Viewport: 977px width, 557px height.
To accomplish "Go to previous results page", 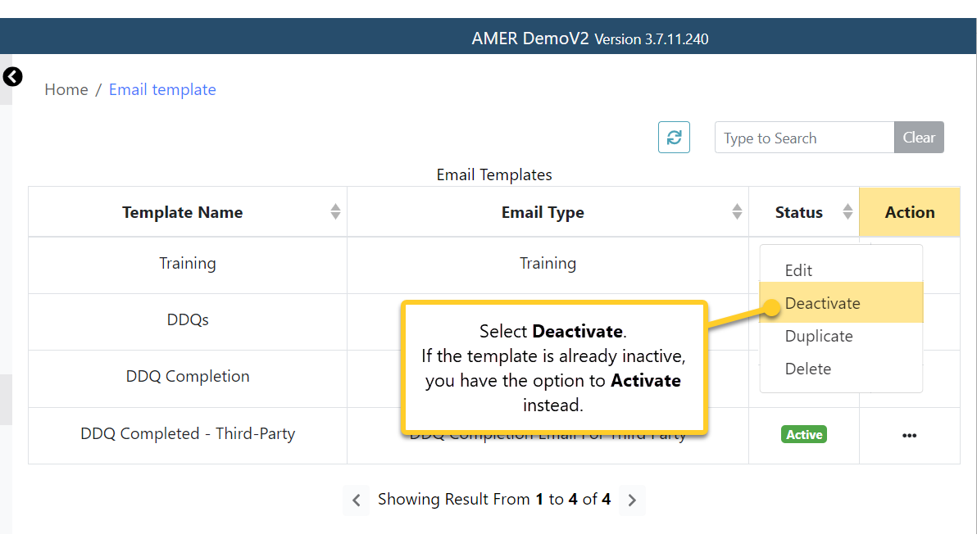I will pyautogui.click(x=357, y=500).
